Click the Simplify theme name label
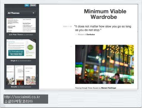The height and width of the screenshot is (108, 142). click(x=14, y=87)
